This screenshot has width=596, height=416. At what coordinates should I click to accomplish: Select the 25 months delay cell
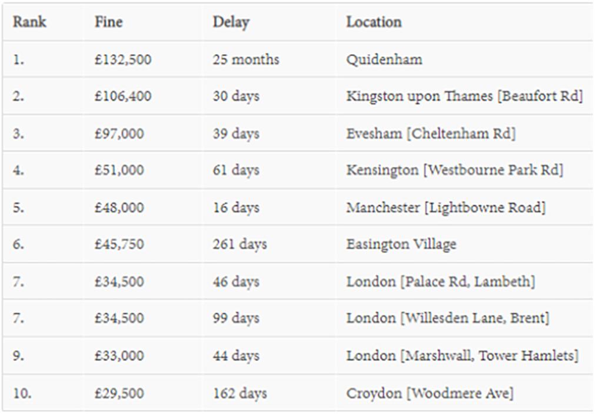[245, 59]
